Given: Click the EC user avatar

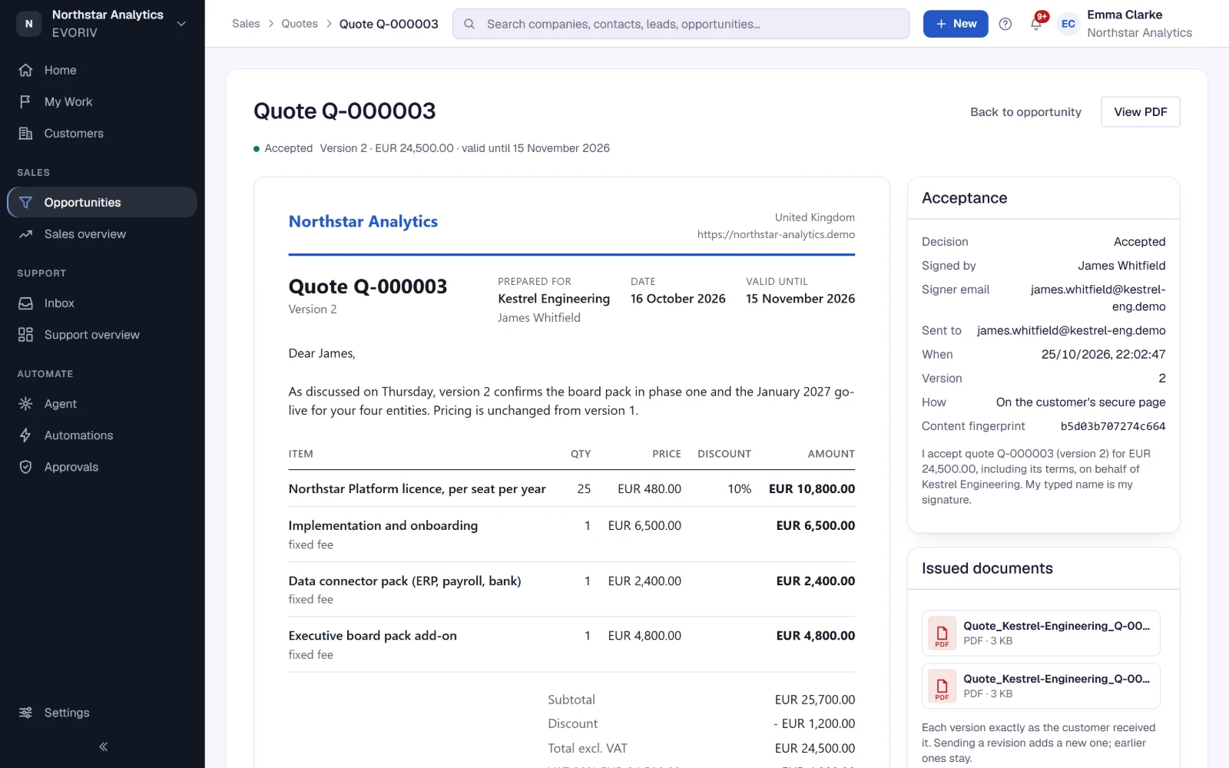Looking at the screenshot, I should tap(1068, 24).
